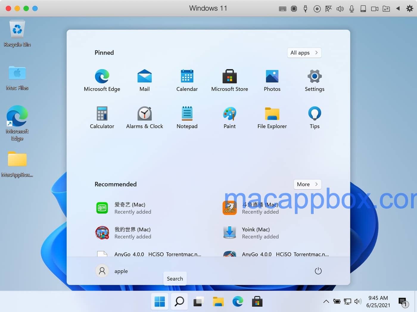Launch the Calculator app
Image resolution: width=417 pixels, height=312 pixels.
(102, 118)
